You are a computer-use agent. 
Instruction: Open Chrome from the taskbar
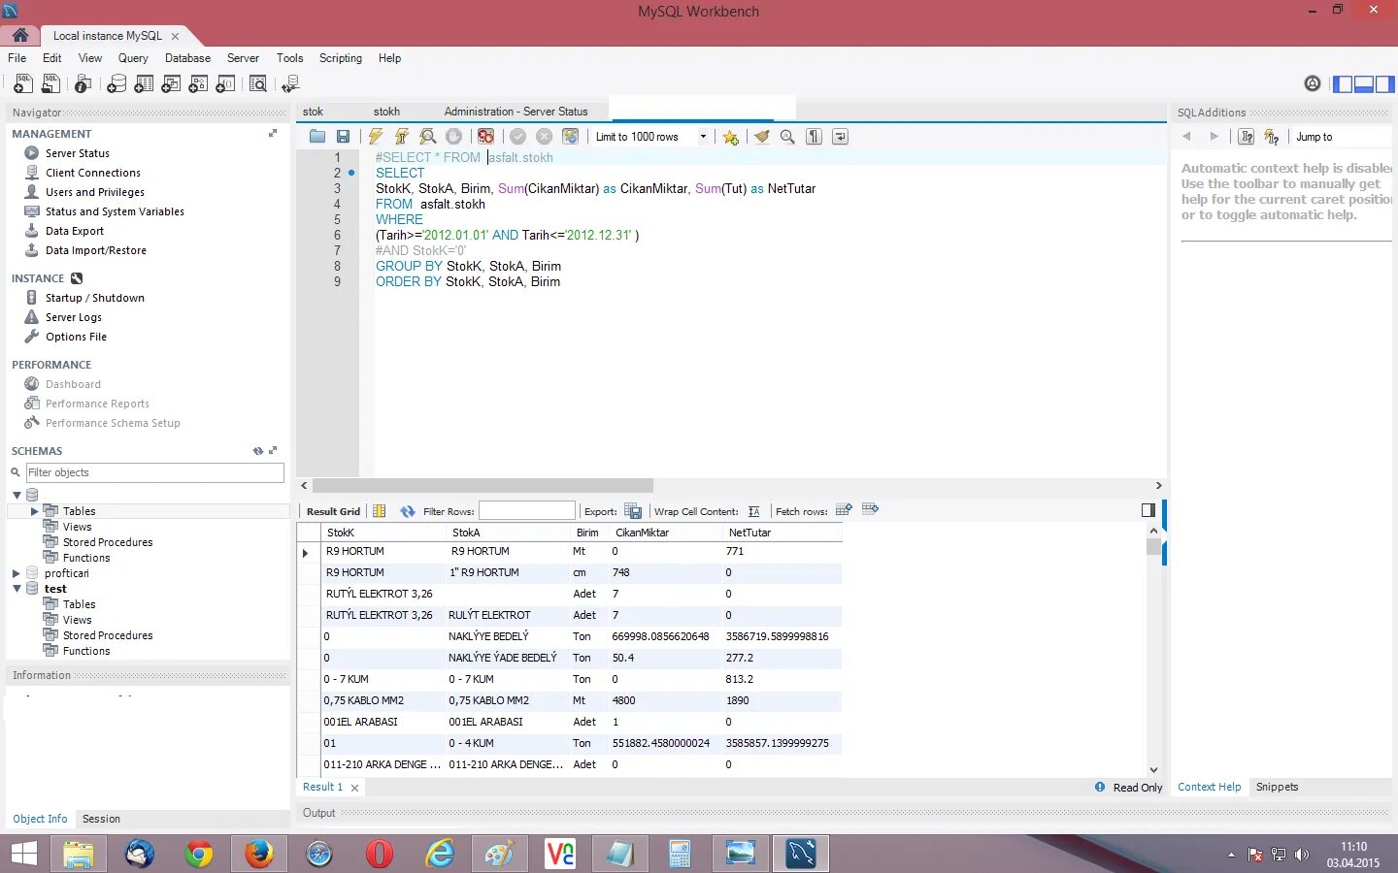(199, 854)
